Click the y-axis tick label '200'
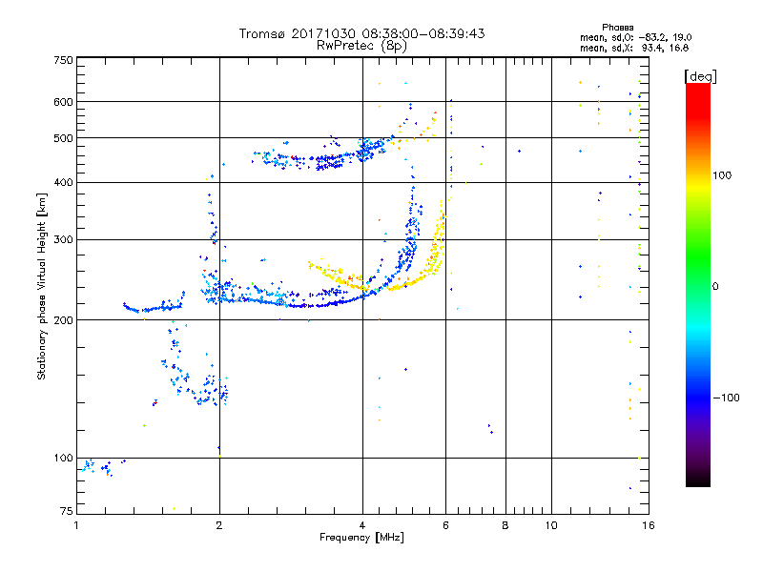763x572 pixels. coord(63,320)
